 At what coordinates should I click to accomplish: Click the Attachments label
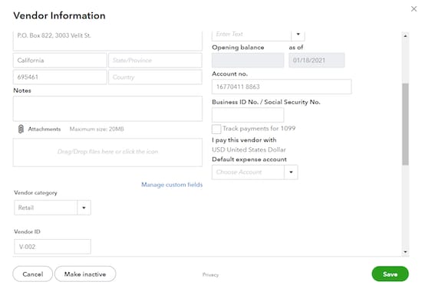[x=45, y=129]
